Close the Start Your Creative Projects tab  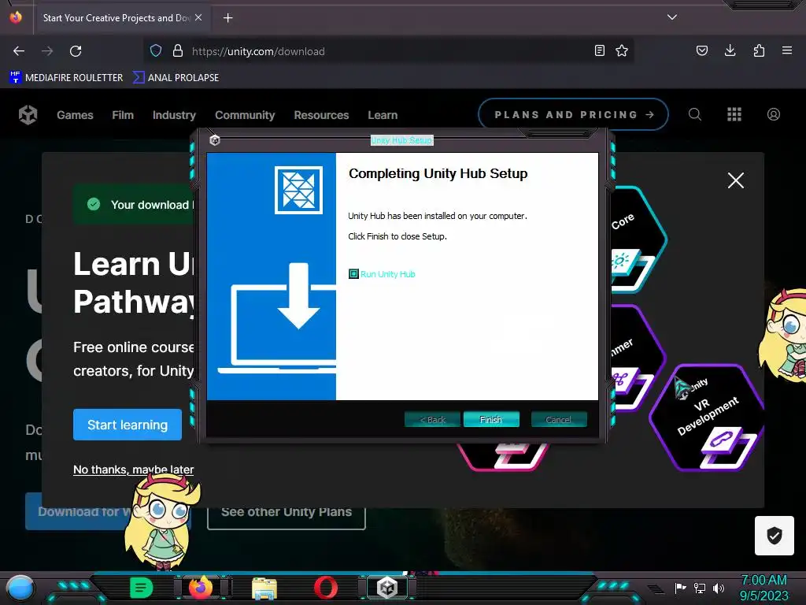[x=198, y=17]
